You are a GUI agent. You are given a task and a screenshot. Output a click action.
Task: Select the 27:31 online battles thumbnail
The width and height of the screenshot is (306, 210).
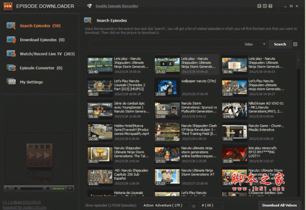pos(167,155)
